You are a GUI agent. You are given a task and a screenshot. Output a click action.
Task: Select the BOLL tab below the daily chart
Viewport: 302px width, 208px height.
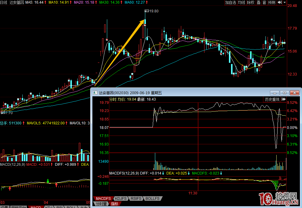[71, 207]
